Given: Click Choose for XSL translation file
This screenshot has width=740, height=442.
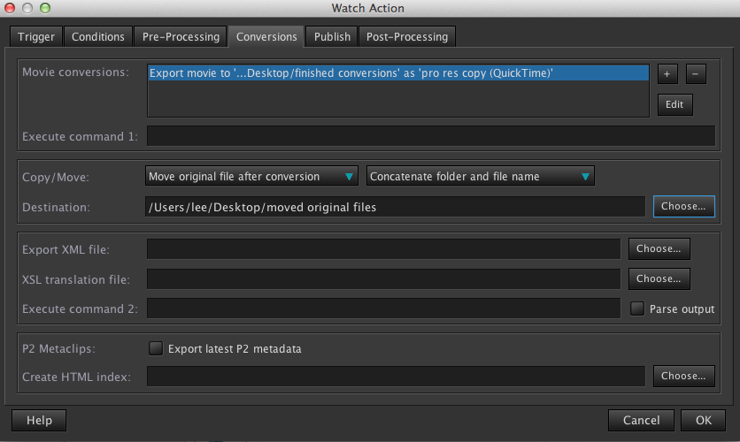Looking at the screenshot, I should (x=659, y=278).
